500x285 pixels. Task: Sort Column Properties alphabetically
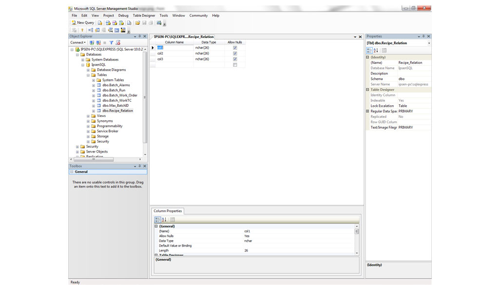pyautogui.click(x=164, y=220)
